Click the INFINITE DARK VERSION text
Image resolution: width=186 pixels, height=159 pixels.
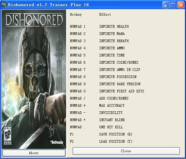pyautogui.click(x=120, y=84)
